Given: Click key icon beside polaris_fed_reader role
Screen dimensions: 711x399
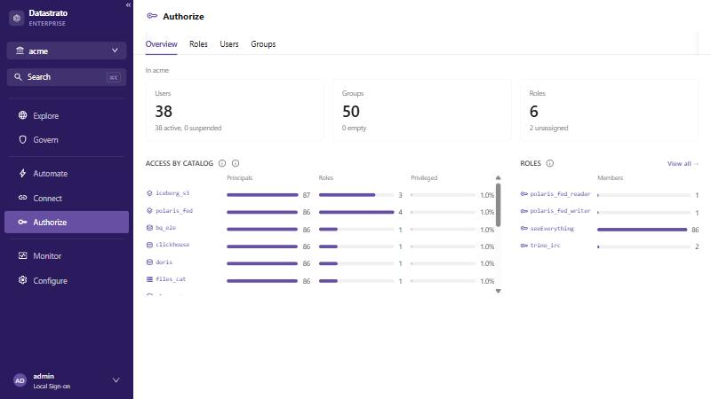Looking at the screenshot, I should 524,193.
